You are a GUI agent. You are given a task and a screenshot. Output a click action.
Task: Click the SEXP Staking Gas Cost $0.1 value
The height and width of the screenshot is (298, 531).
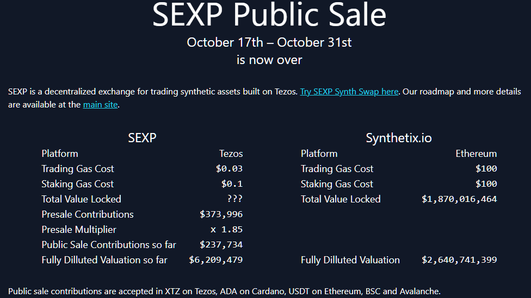tap(232, 184)
